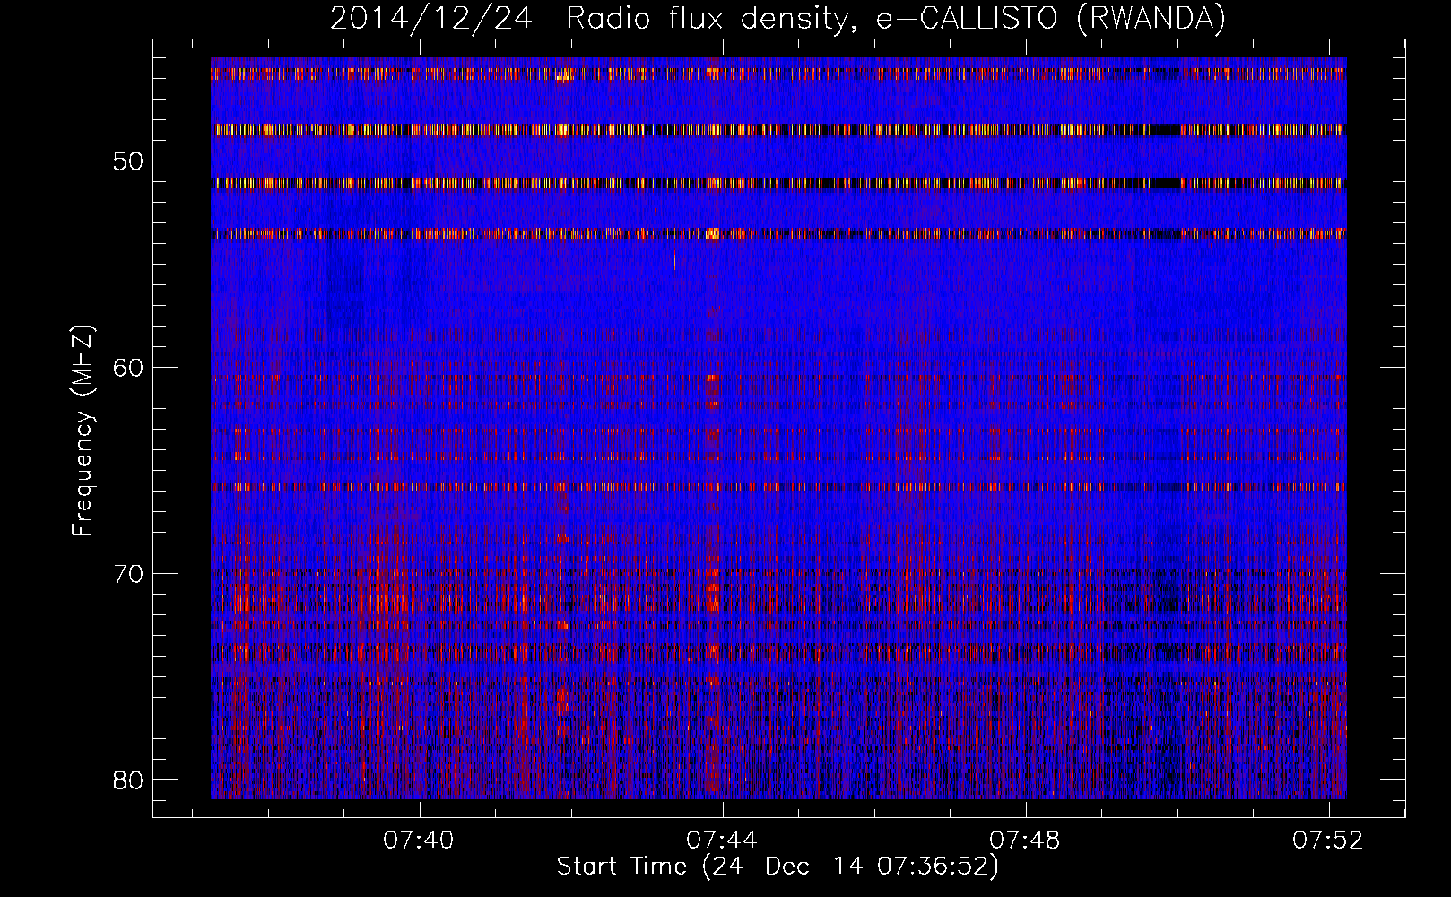Viewport: 1451px width, 897px height.
Task: Click the "80" frequency tick label
Action: (x=129, y=779)
